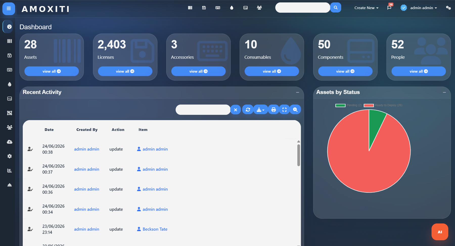Image resolution: width=455 pixels, height=246 pixels.
Task: Click view all under 28 Assets
Action: 52,71
